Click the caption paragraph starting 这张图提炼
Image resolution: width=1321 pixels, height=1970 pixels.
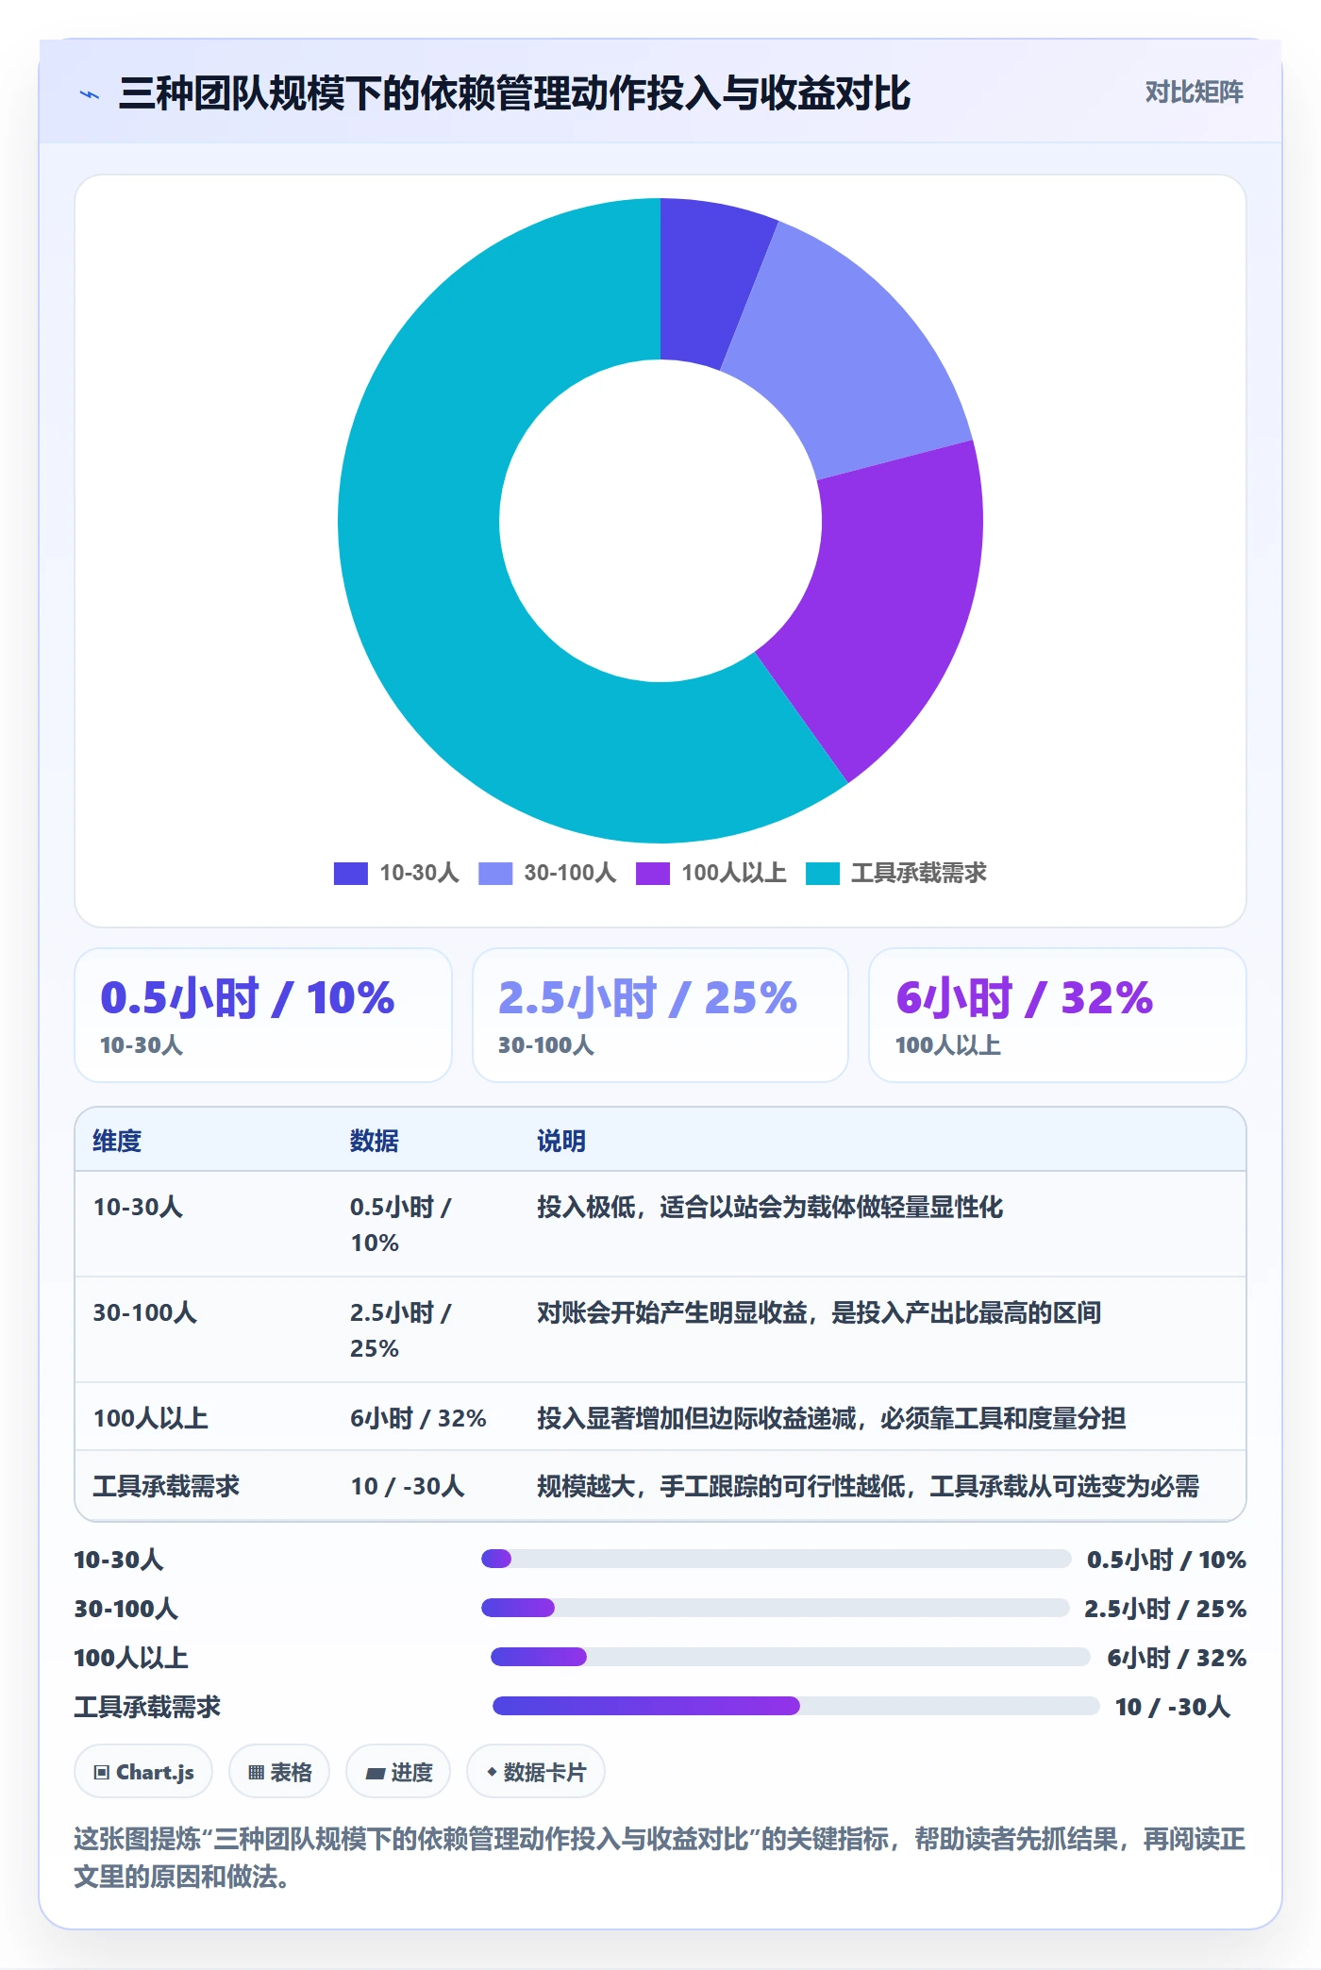[660, 1857]
